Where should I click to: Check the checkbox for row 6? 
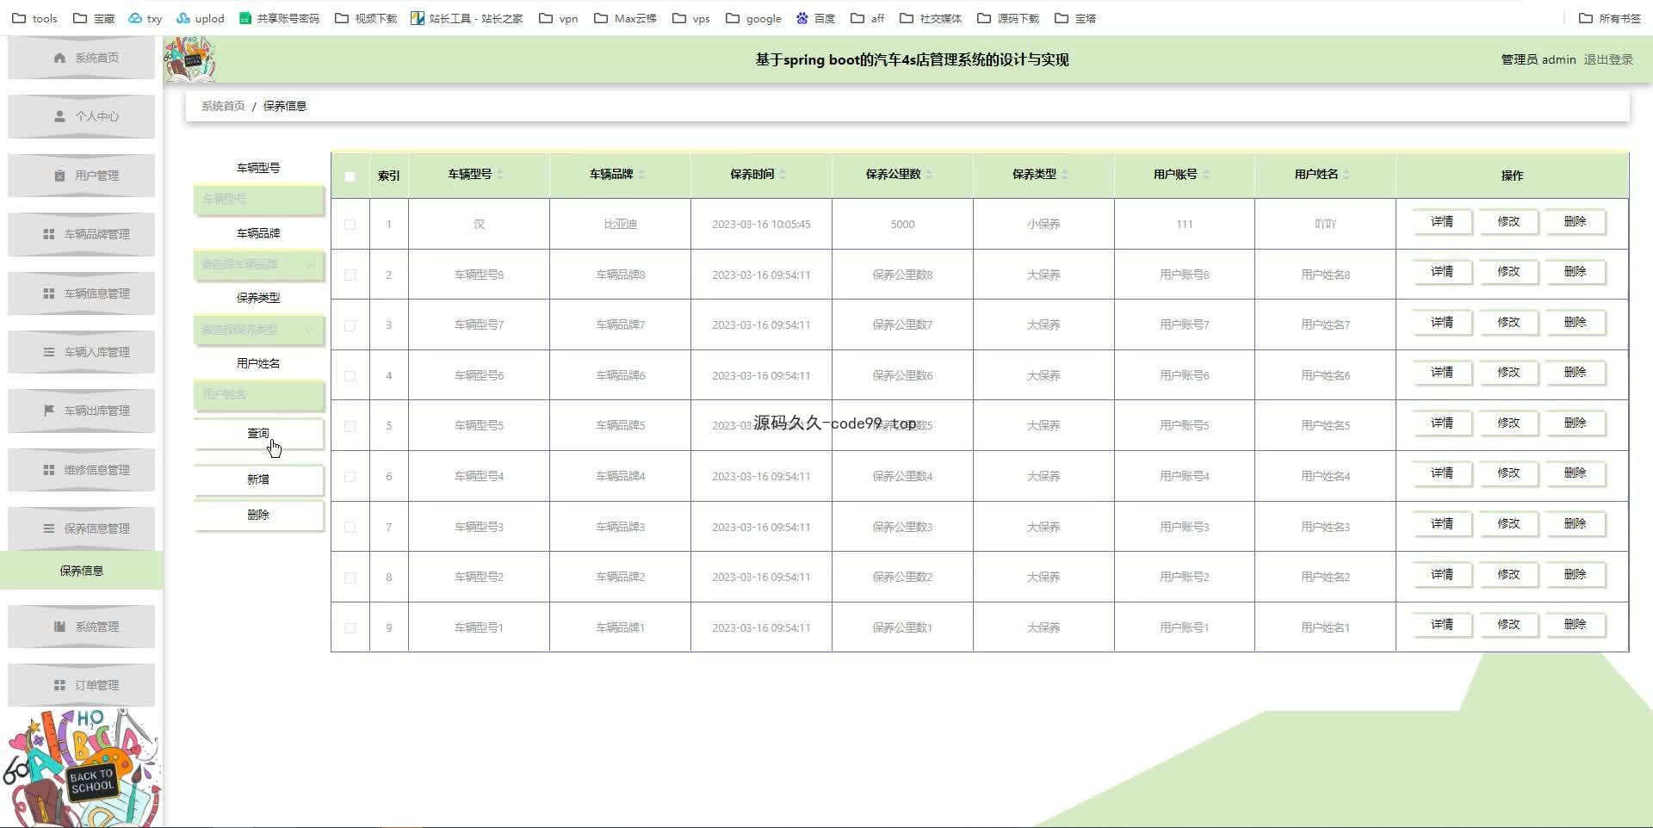click(350, 476)
